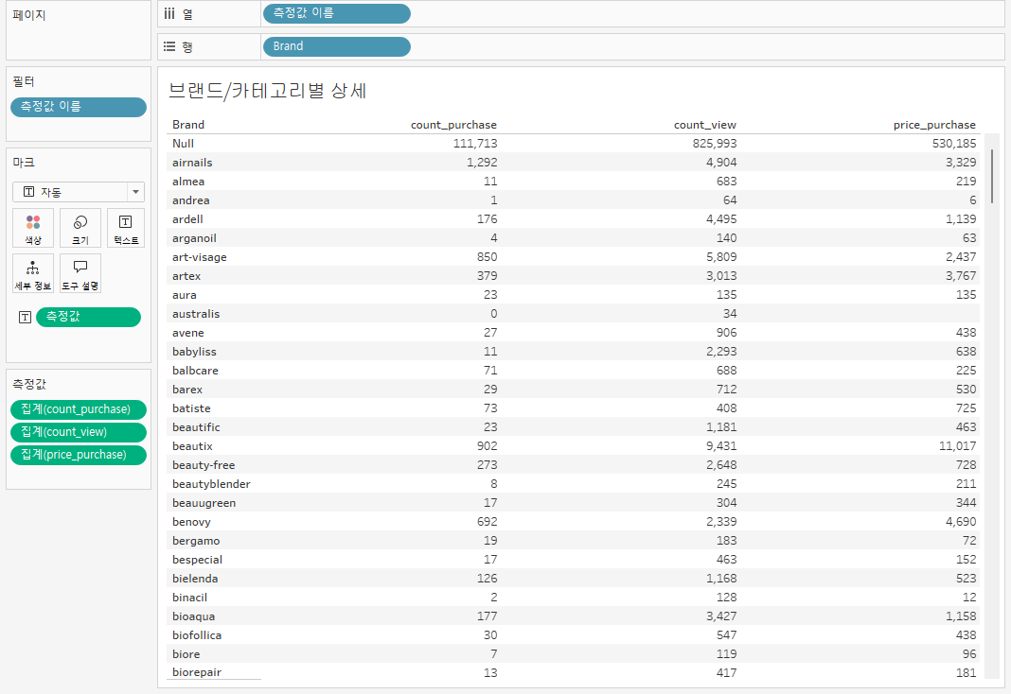Select the artex brand row label
The width and height of the screenshot is (1011, 694).
(x=186, y=276)
